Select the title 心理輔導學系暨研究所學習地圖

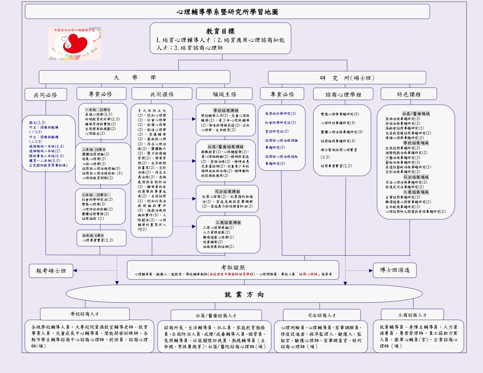227,12
